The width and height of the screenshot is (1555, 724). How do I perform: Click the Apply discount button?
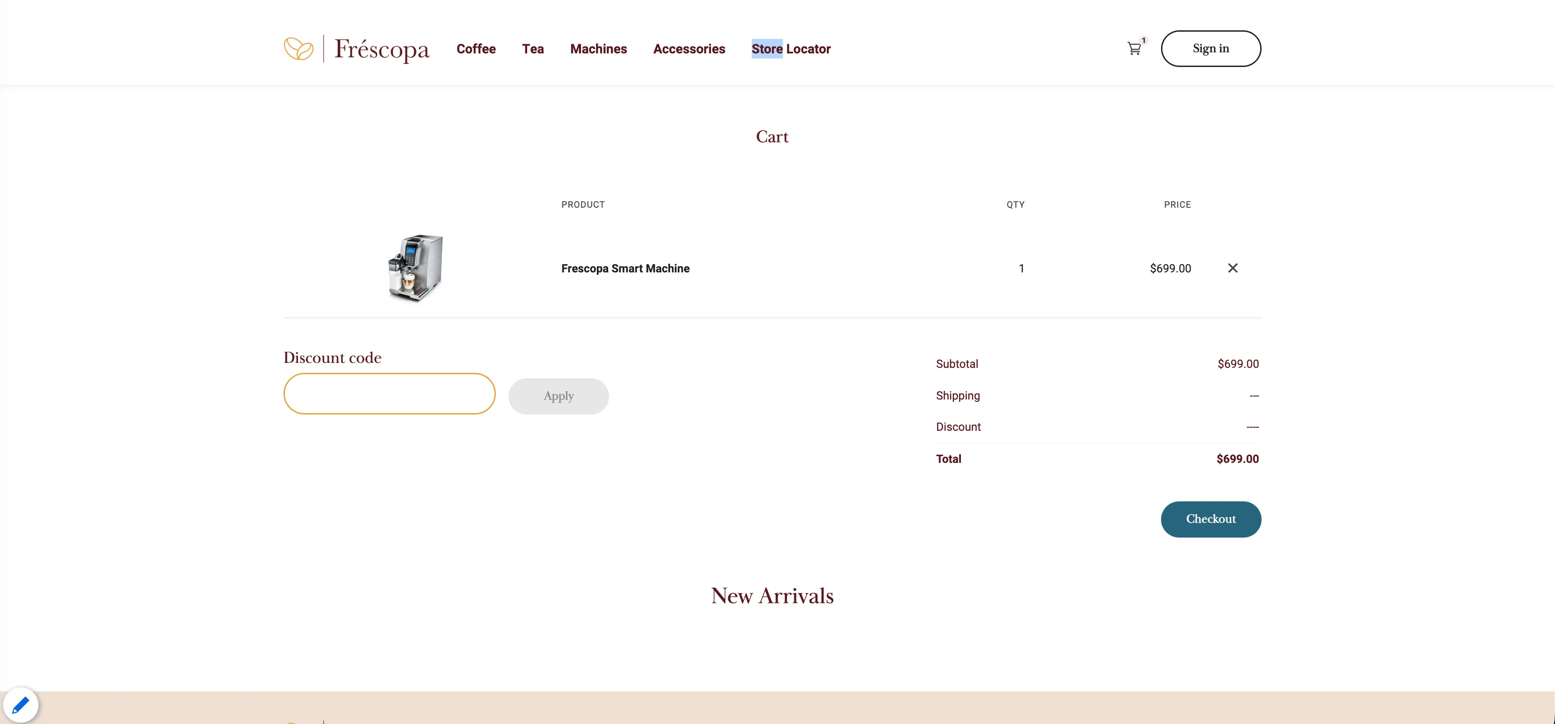[x=558, y=396]
